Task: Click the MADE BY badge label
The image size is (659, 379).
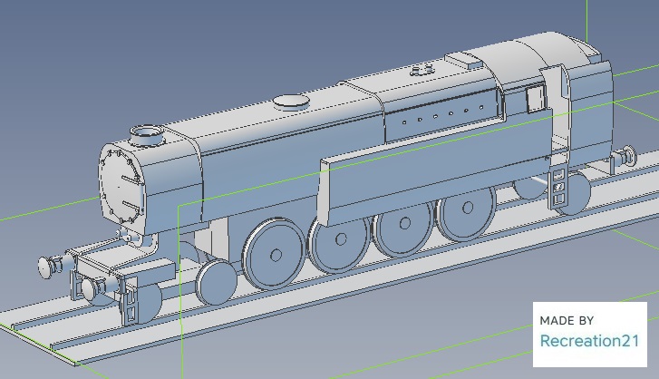Action: 567,320
